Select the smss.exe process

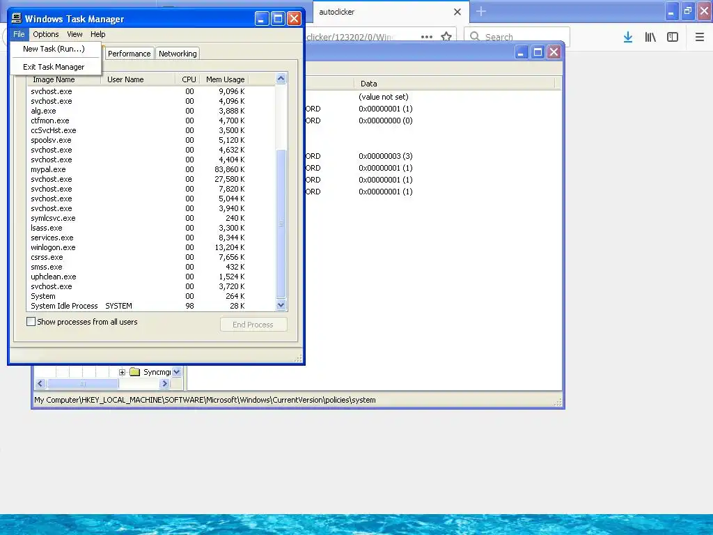click(x=151, y=267)
